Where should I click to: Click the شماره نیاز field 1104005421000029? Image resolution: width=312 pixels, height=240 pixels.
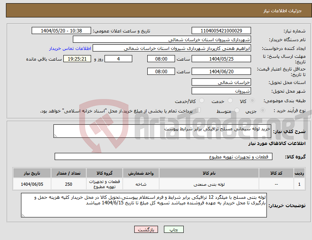click(221, 30)
